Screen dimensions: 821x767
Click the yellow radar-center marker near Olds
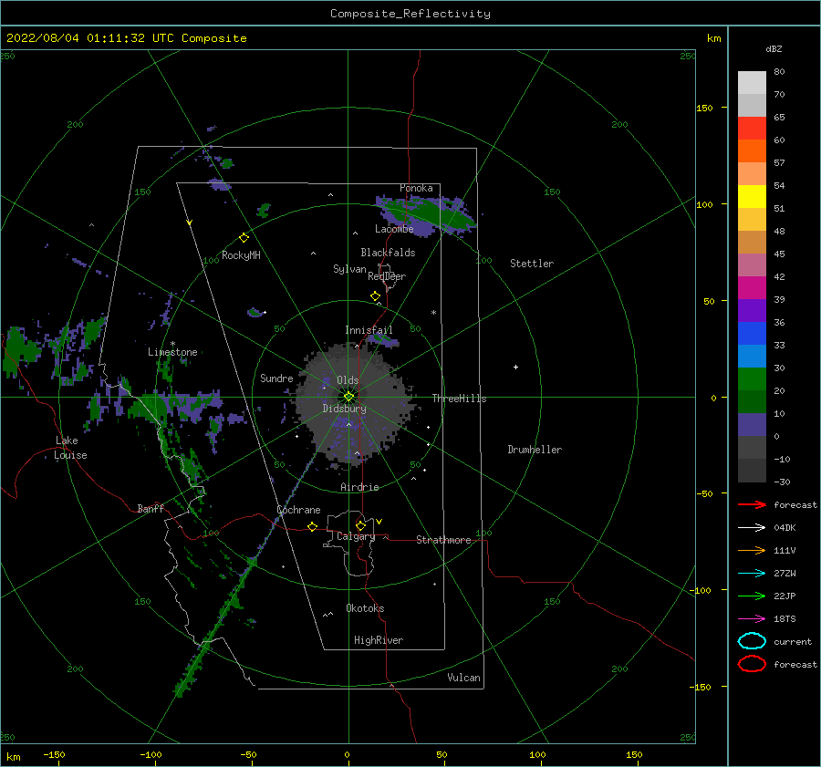tap(348, 397)
